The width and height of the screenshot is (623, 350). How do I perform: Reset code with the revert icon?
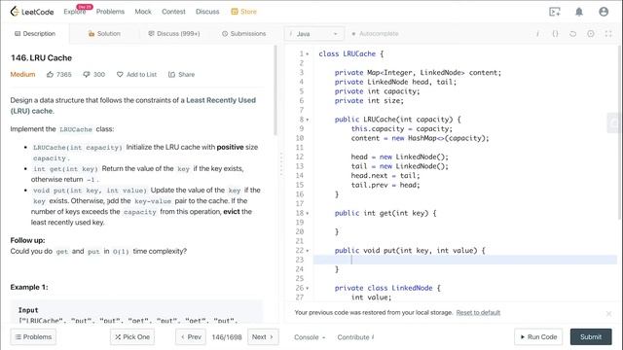pyautogui.click(x=572, y=34)
